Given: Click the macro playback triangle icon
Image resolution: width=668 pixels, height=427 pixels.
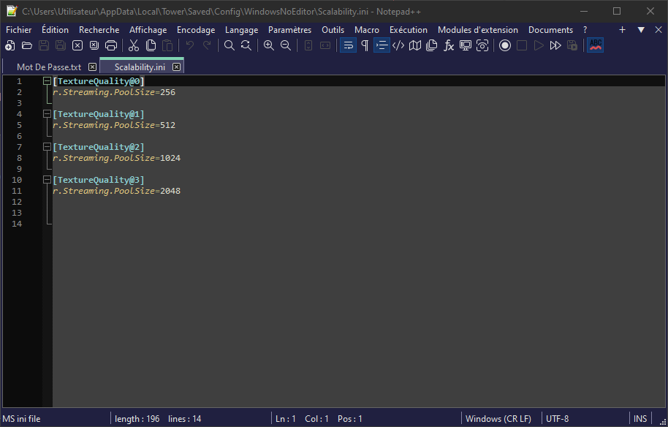Looking at the screenshot, I should point(539,45).
